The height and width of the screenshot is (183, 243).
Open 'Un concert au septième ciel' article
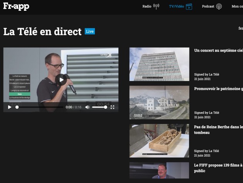coord(219,50)
